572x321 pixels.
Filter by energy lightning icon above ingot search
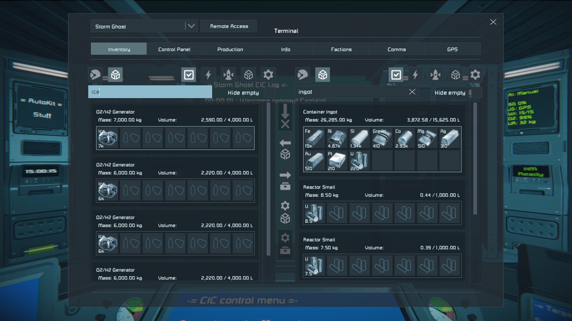click(416, 74)
